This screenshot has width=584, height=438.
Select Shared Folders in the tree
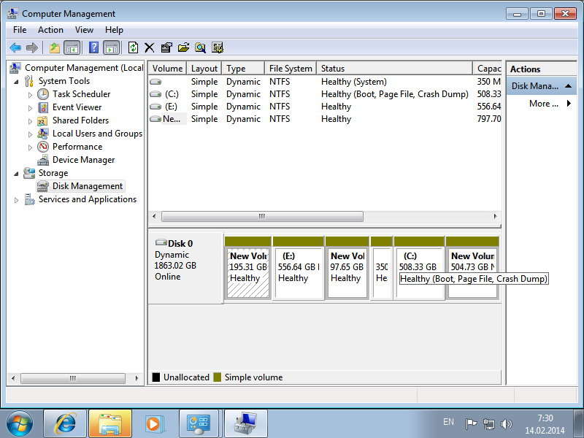click(80, 120)
